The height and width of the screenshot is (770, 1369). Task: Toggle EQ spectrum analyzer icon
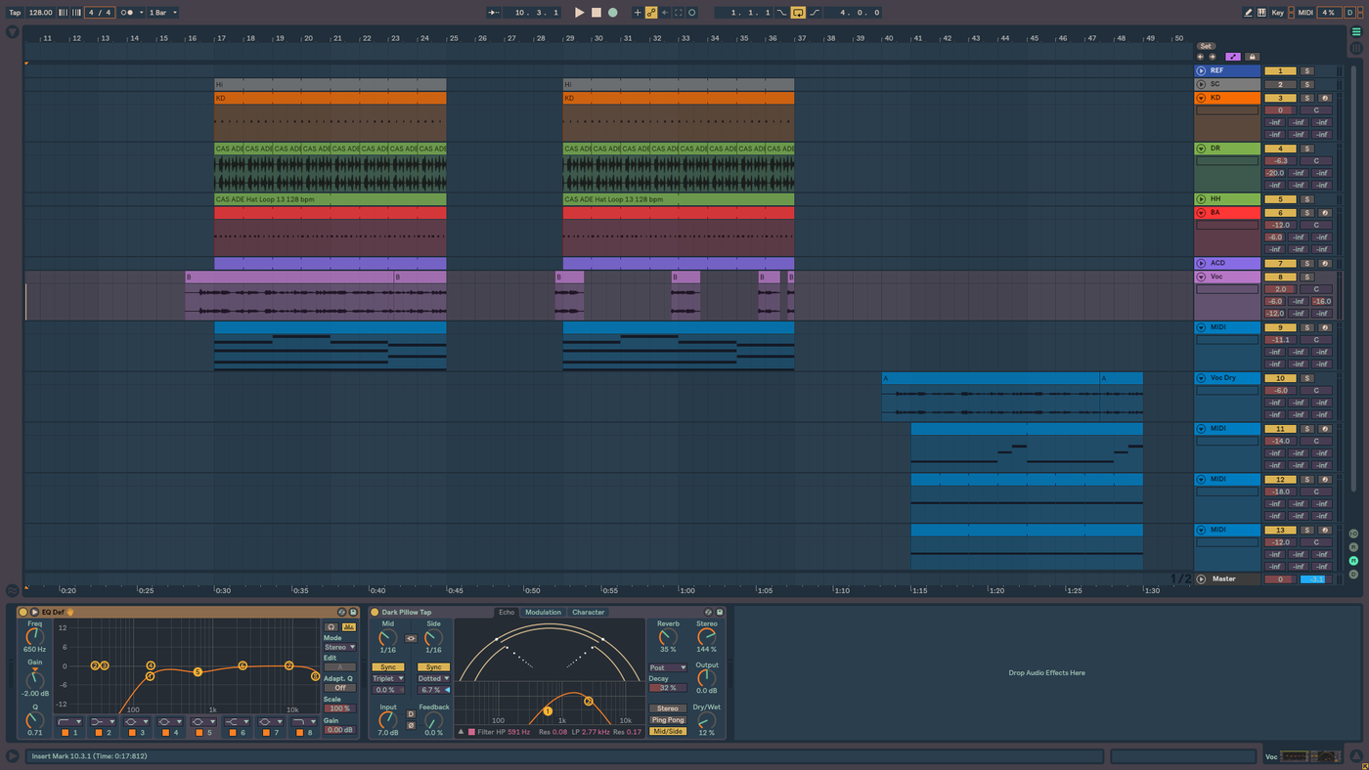(349, 626)
